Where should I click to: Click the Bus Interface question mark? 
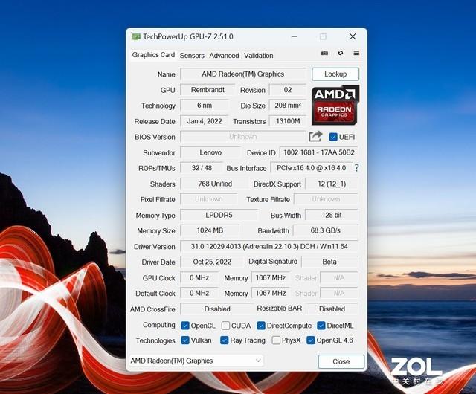356,168
